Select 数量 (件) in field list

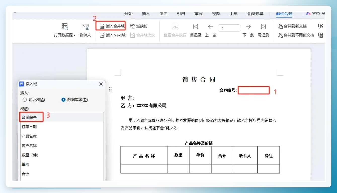(61, 155)
